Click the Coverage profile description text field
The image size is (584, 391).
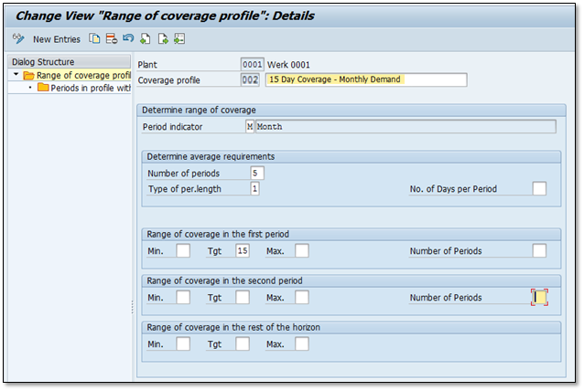coord(366,80)
